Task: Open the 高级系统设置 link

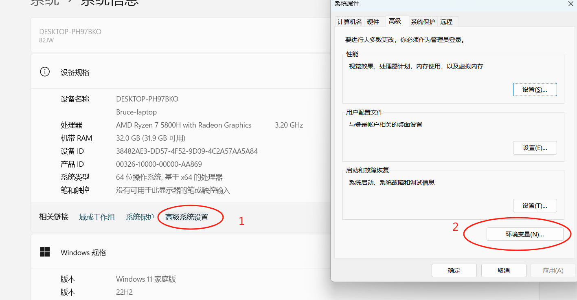Action: tap(186, 217)
